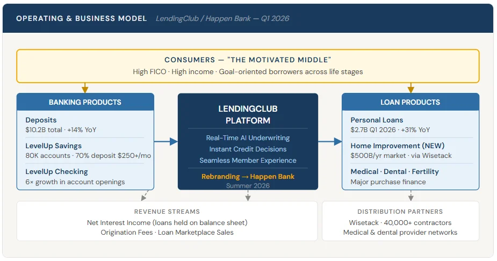This screenshot has width=497, height=261.
Task: Click the Personal Loans entry
Action: [x=377, y=120]
